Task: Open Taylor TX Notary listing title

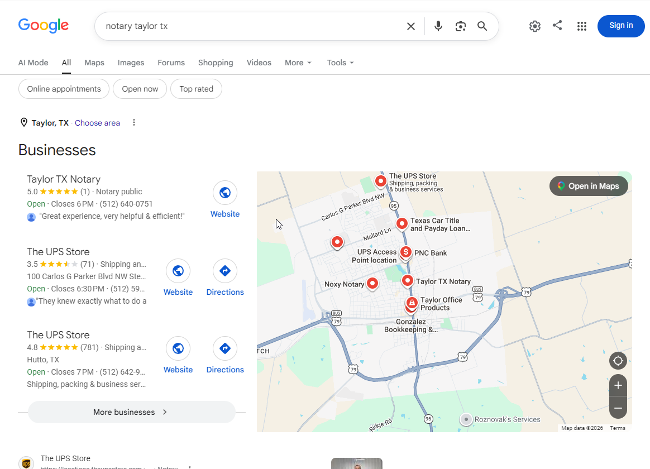Action: [64, 179]
